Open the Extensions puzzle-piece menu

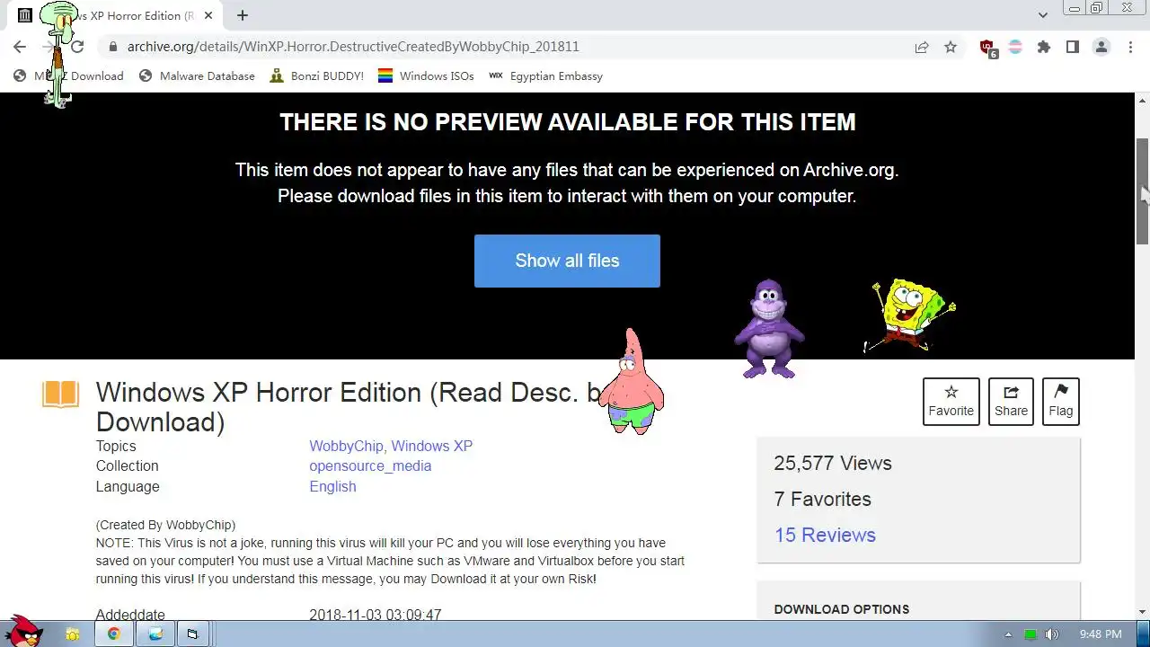pyautogui.click(x=1043, y=47)
